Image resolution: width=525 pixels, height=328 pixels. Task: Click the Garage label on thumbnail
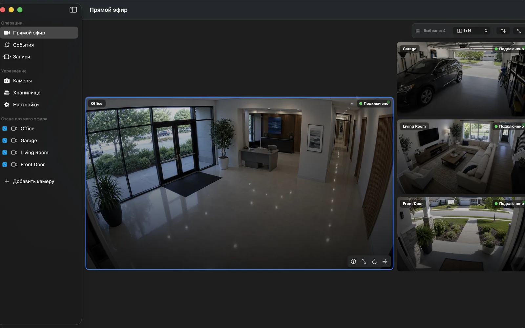coord(409,49)
